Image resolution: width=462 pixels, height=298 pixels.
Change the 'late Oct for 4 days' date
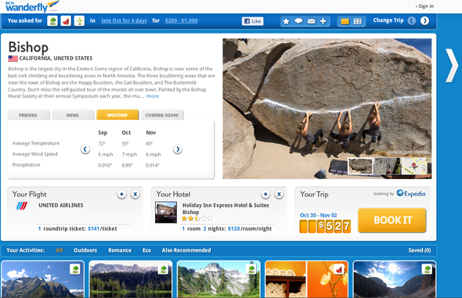[x=124, y=20]
